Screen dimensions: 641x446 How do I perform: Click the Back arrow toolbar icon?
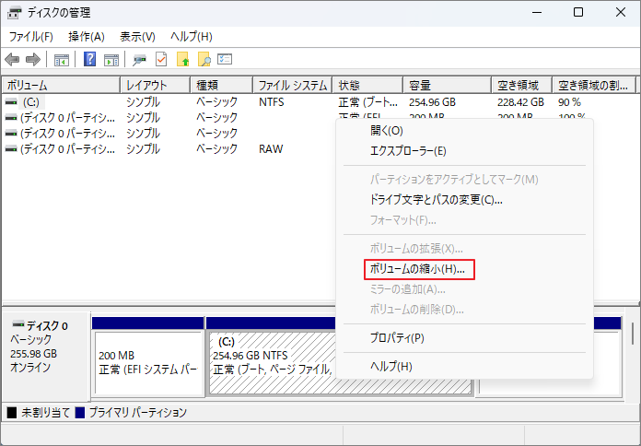click(12, 60)
